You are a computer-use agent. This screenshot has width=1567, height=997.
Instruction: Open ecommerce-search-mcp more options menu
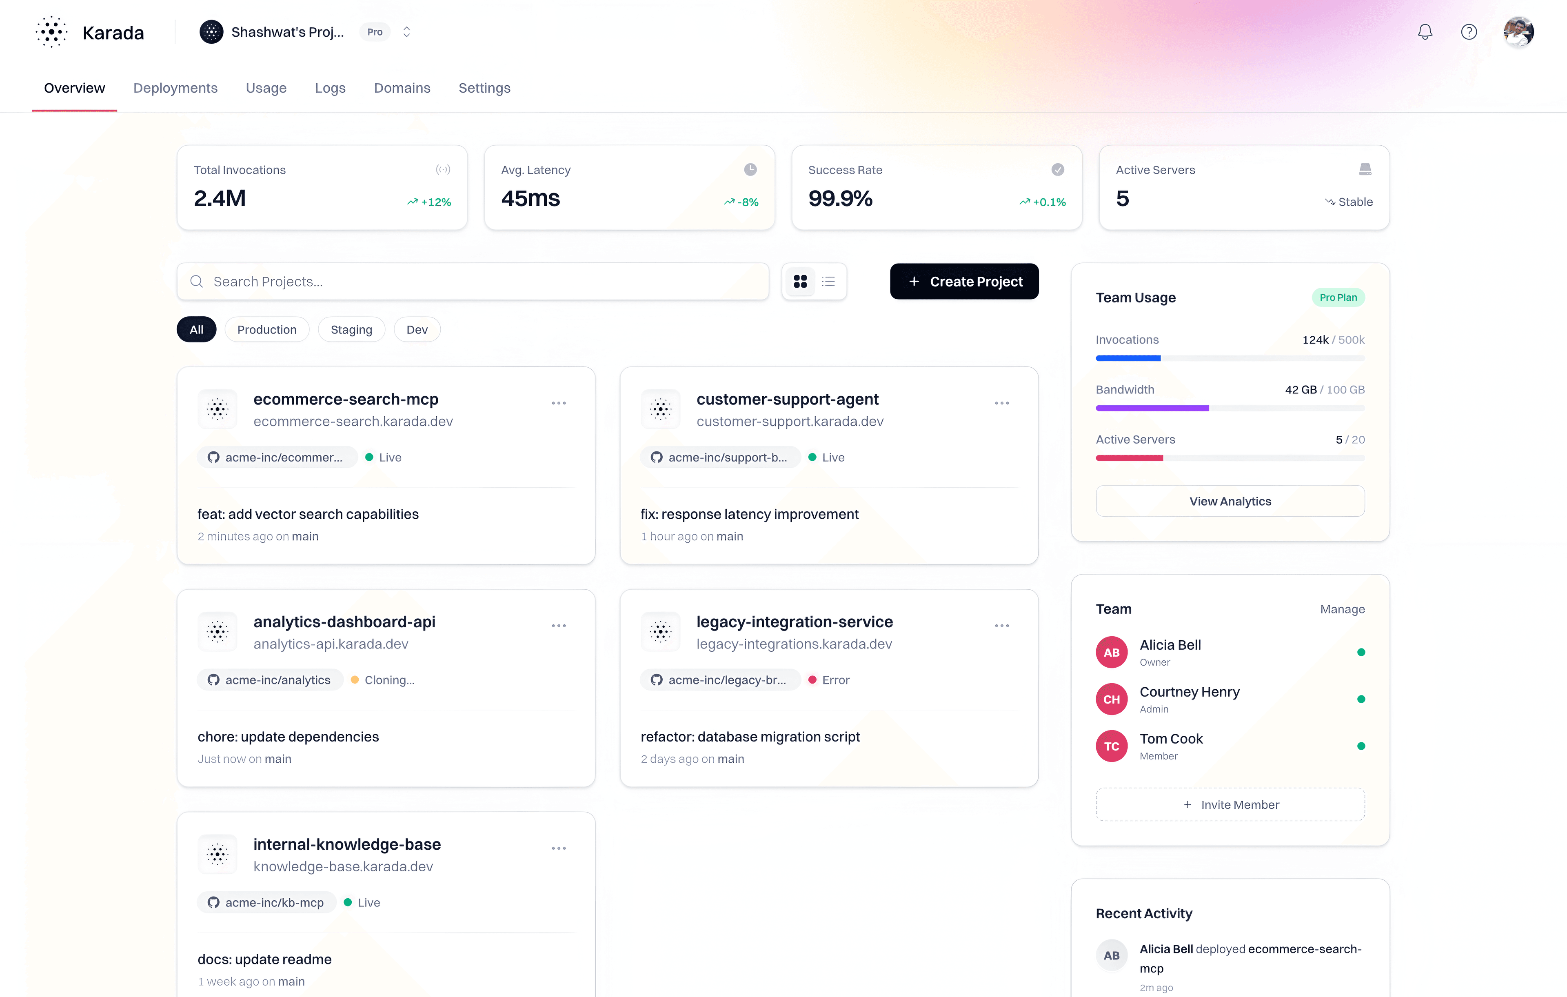pos(558,403)
